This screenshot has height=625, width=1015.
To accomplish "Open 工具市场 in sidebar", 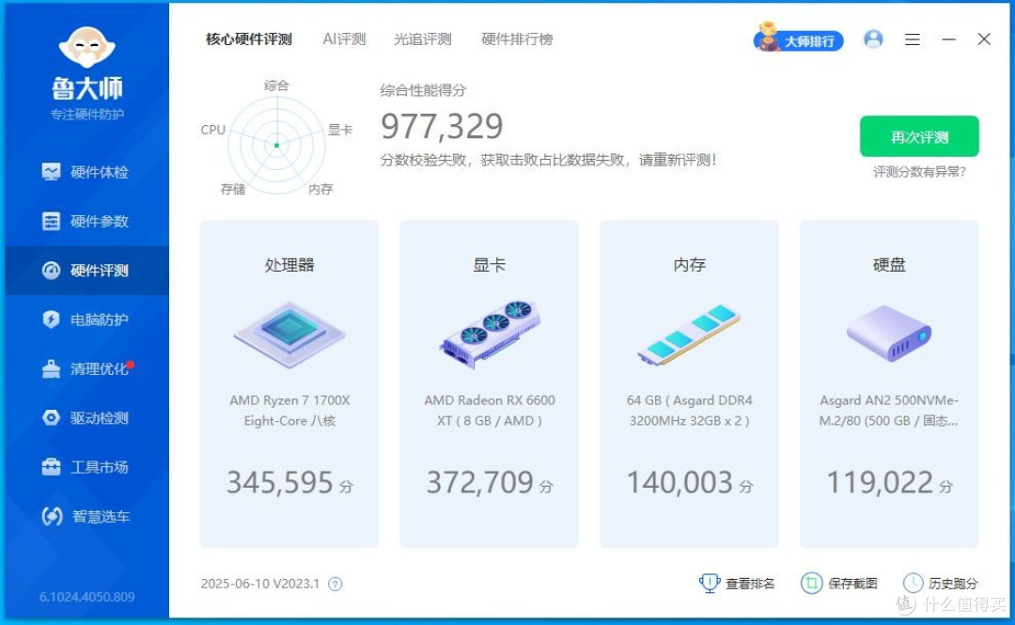I will [x=86, y=467].
